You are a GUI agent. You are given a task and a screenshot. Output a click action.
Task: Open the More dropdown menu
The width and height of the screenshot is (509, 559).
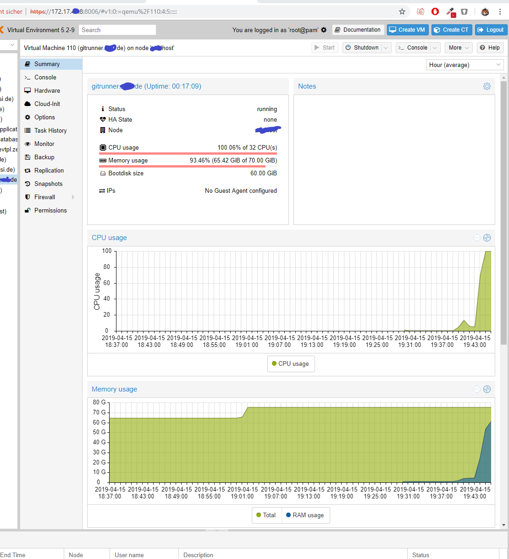click(459, 48)
